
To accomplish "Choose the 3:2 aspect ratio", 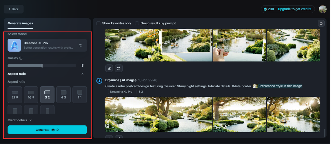I will 47,95.
